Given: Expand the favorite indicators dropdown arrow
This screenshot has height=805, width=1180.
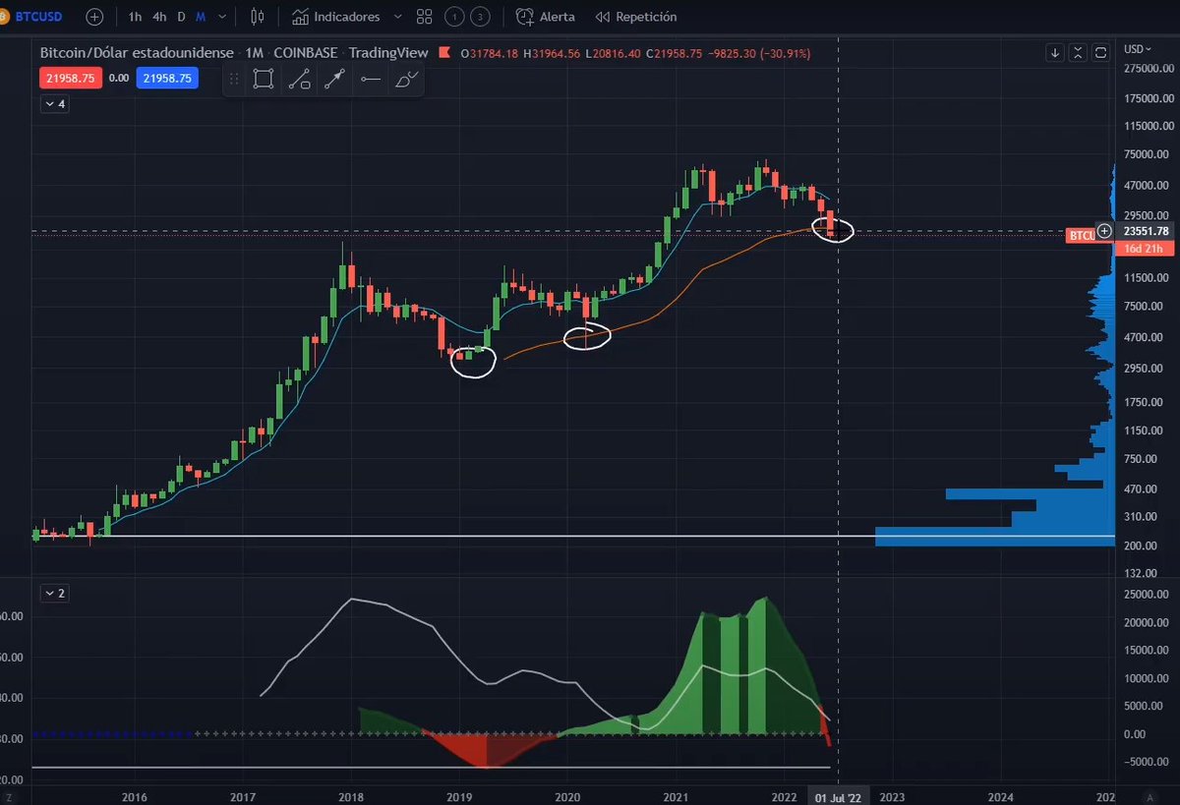Looking at the screenshot, I should [397, 17].
